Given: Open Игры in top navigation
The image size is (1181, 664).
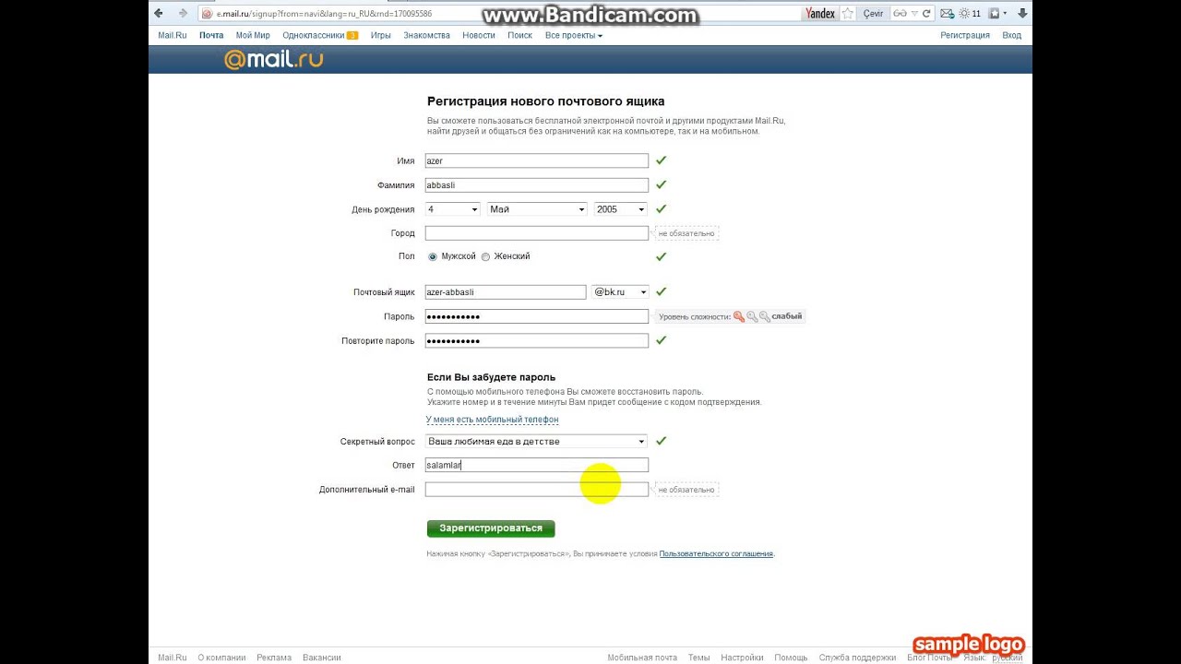Looking at the screenshot, I should pos(381,35).
